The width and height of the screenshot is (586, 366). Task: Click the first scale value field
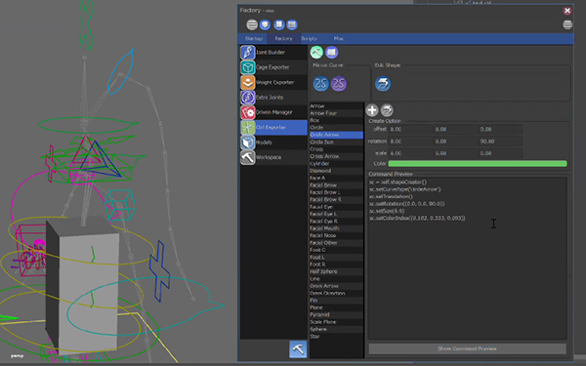tap(410, 153)
